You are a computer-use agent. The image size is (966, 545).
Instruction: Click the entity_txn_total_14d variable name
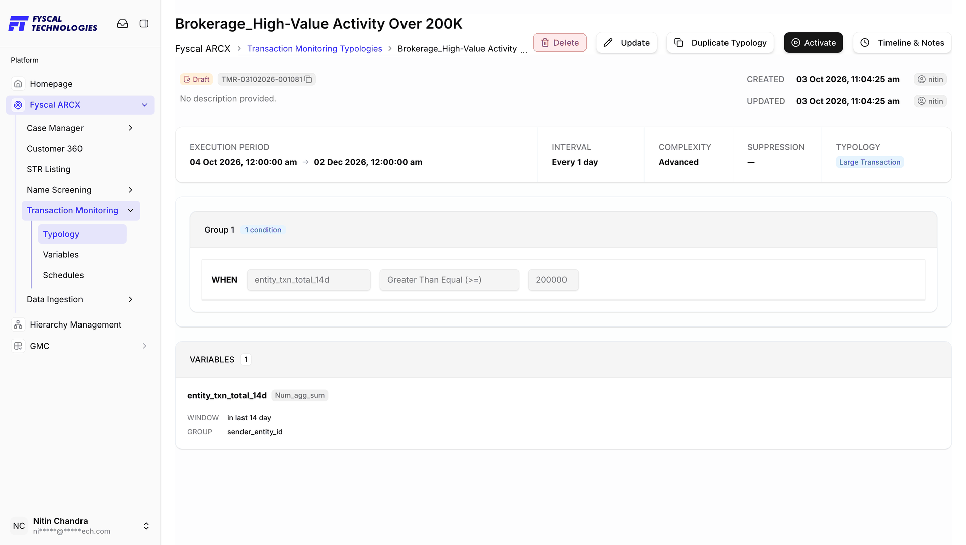pyautogui.click(x=227, y=395)
